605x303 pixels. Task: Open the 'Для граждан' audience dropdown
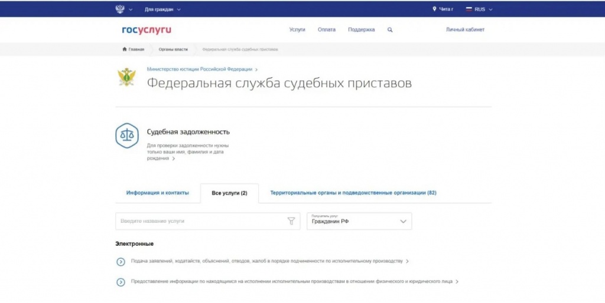point(162,9)
